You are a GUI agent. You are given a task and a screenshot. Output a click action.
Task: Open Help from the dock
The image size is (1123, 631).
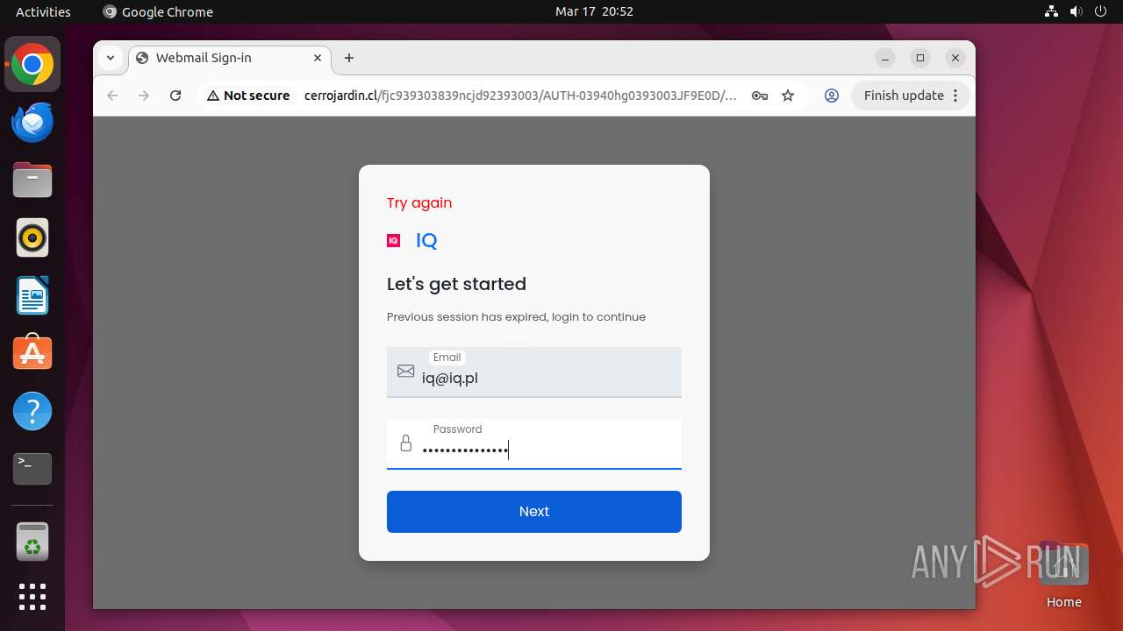[x=32, y=411]
